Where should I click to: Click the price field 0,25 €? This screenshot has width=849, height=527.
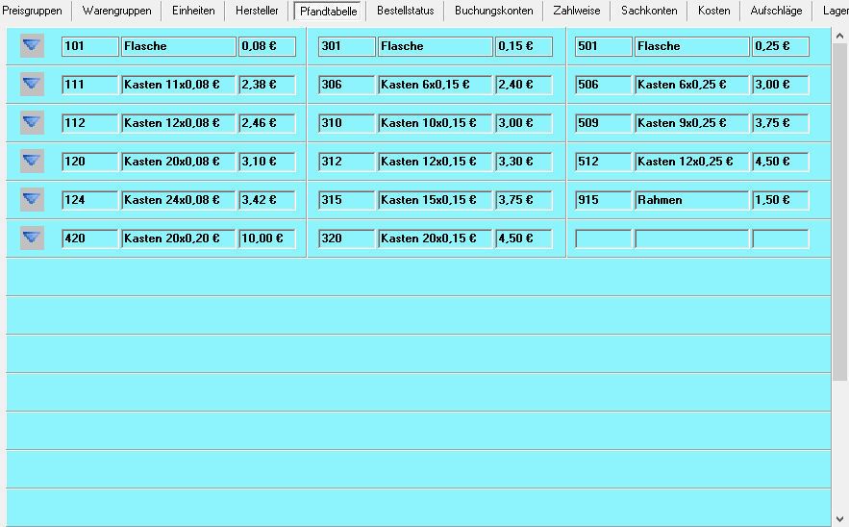click(781, 46)
